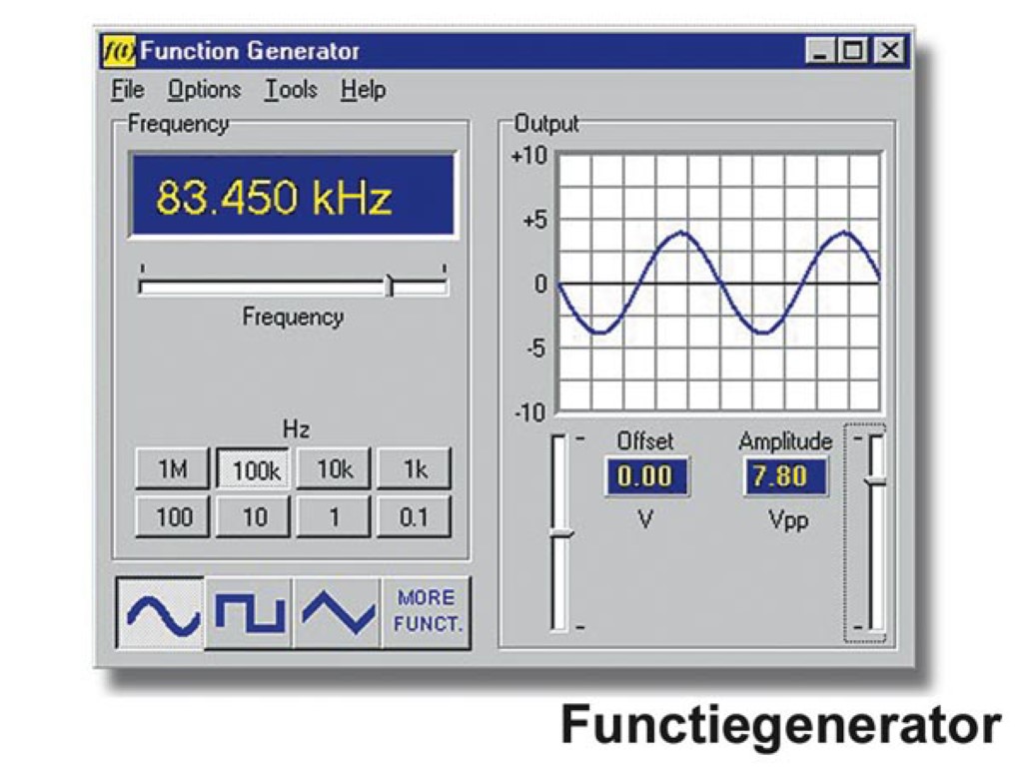Open the File menu
Screen dimensions: 1023x767
point(128,90)
